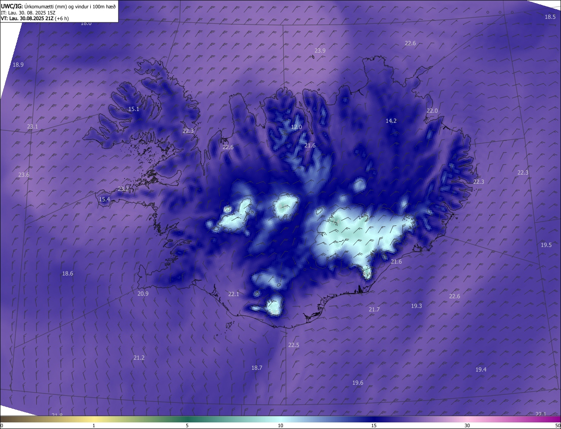
Task: Click the wind value 18.7
Action: (257, 368)
